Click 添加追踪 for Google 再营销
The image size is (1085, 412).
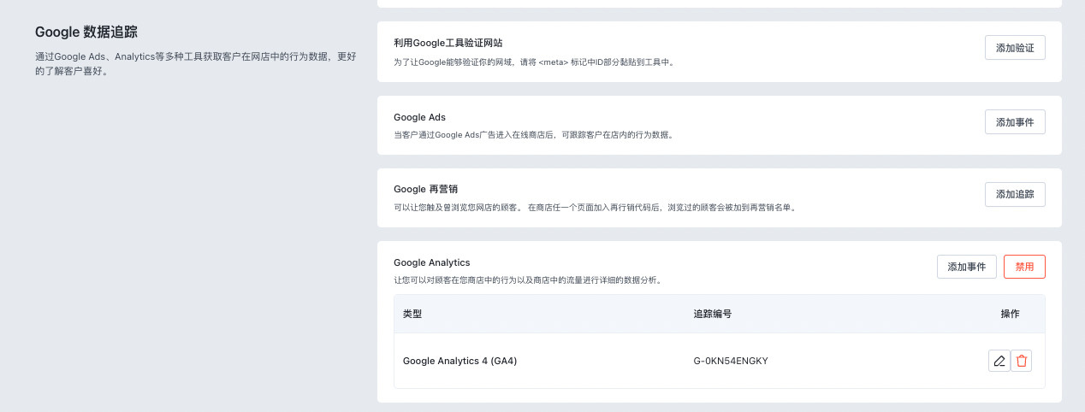click(x=1015, y=194)
